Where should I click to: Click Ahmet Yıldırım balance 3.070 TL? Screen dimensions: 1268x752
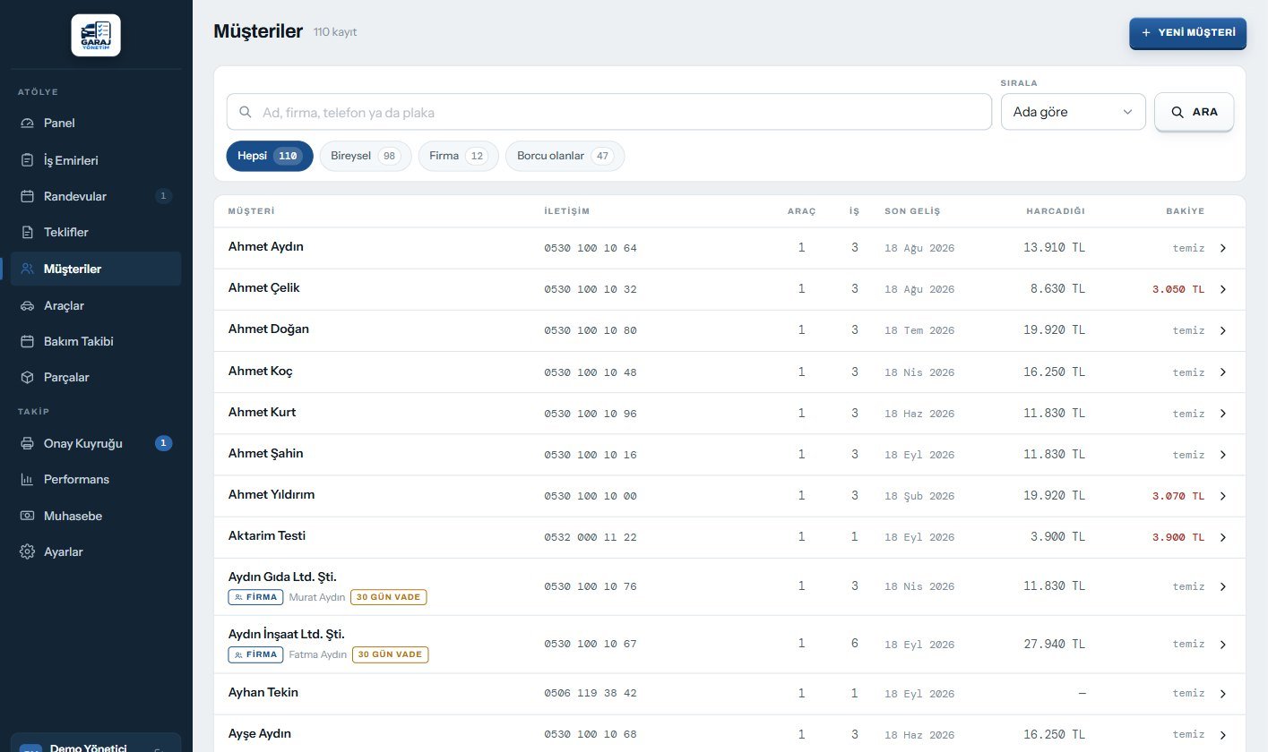point(1178,496)
